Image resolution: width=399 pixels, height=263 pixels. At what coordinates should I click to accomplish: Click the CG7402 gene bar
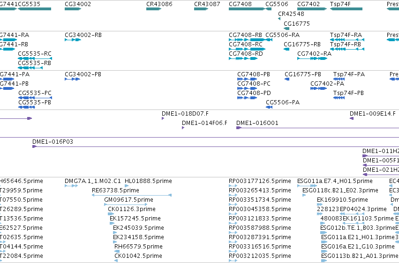312,9
